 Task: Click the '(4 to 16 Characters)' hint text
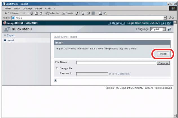click(x=120, y=74)
